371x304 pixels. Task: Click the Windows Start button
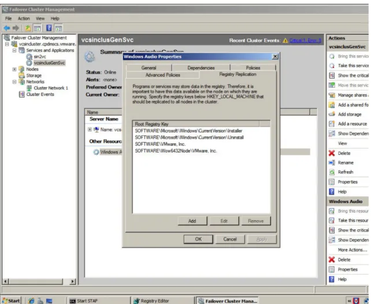[11, 301]
